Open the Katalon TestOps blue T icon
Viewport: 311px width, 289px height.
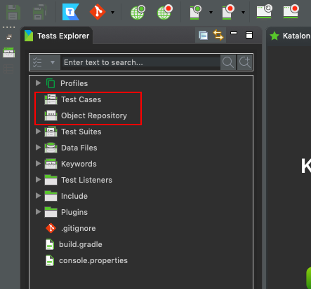coord(71,12)
